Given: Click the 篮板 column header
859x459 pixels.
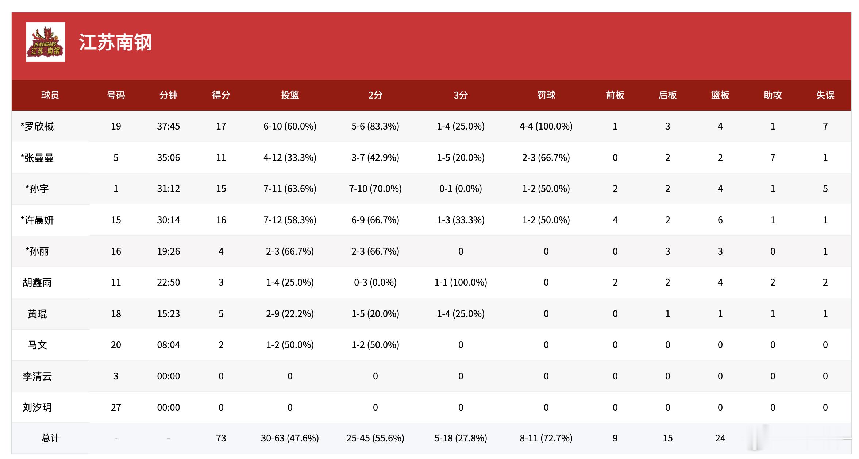Looking at the screenshot, I should point(720,95).
